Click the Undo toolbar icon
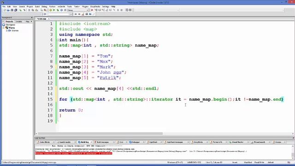Viewport: 295px width, 166px height. [x=20, y=10]
